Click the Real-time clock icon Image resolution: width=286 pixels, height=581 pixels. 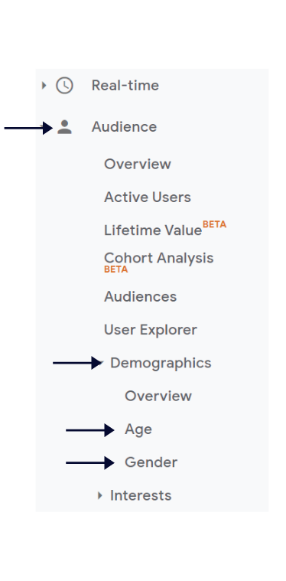(x=64, y=86)
